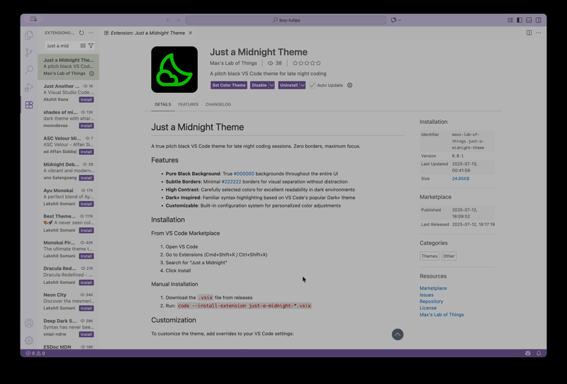This screenshot has width=567, height=384.
Task: Open the Run and Debug view
Action: click(x=29, y=87)
